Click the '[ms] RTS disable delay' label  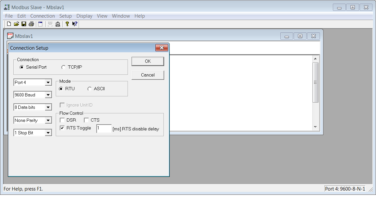[136, 129]
